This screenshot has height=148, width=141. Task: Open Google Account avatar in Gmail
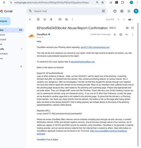(x=136, y=11)
